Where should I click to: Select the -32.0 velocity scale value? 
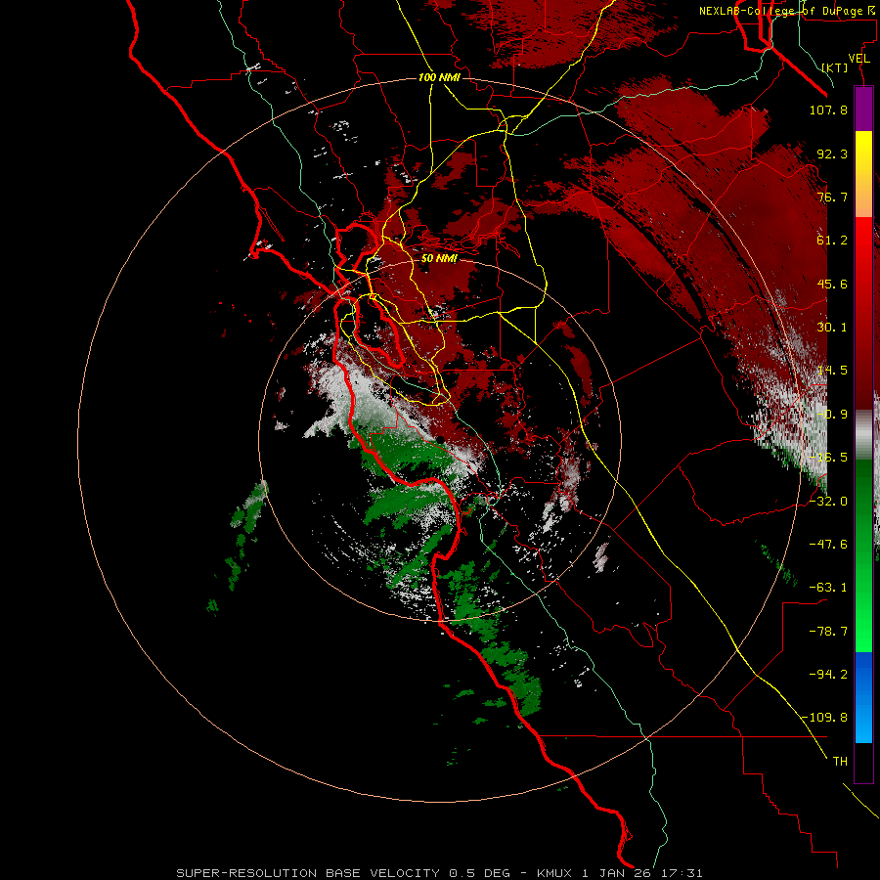tap(828, 502)
